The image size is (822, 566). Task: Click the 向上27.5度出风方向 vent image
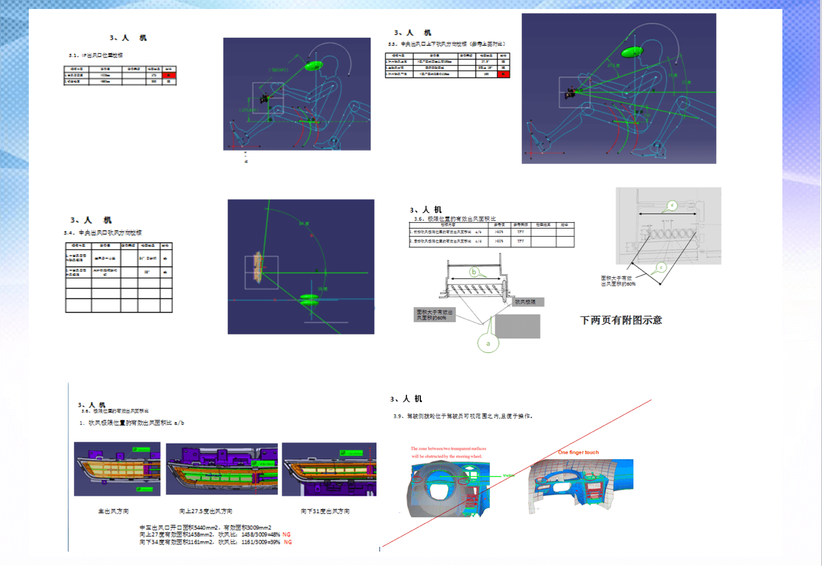pyautogui.click(x=222, y=469)
